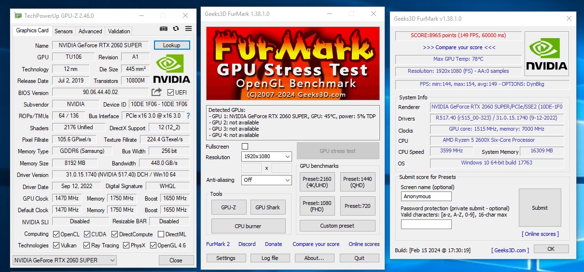
Task: Launch GPU-Z from FurMark Tools
Action: (x=228, y=207)
